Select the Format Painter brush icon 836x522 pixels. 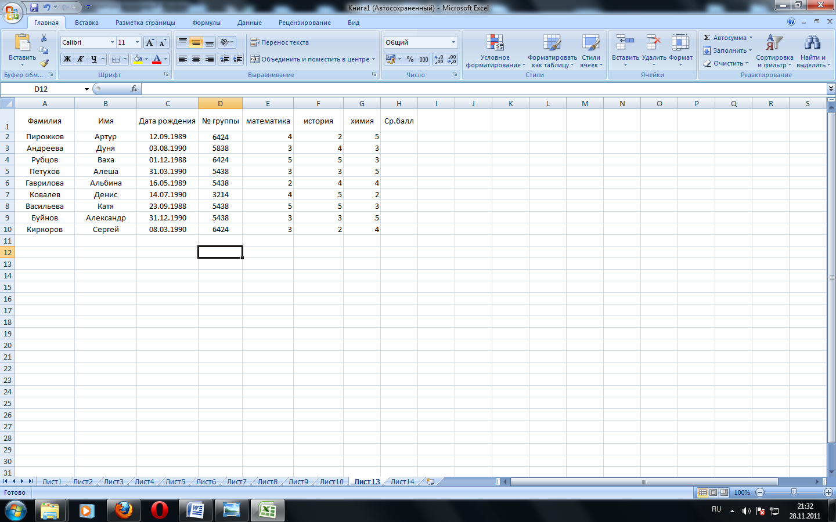(44, 63)
